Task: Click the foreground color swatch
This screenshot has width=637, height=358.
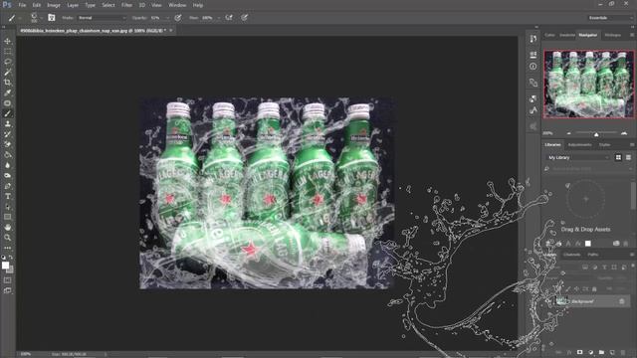Action: 5,266
